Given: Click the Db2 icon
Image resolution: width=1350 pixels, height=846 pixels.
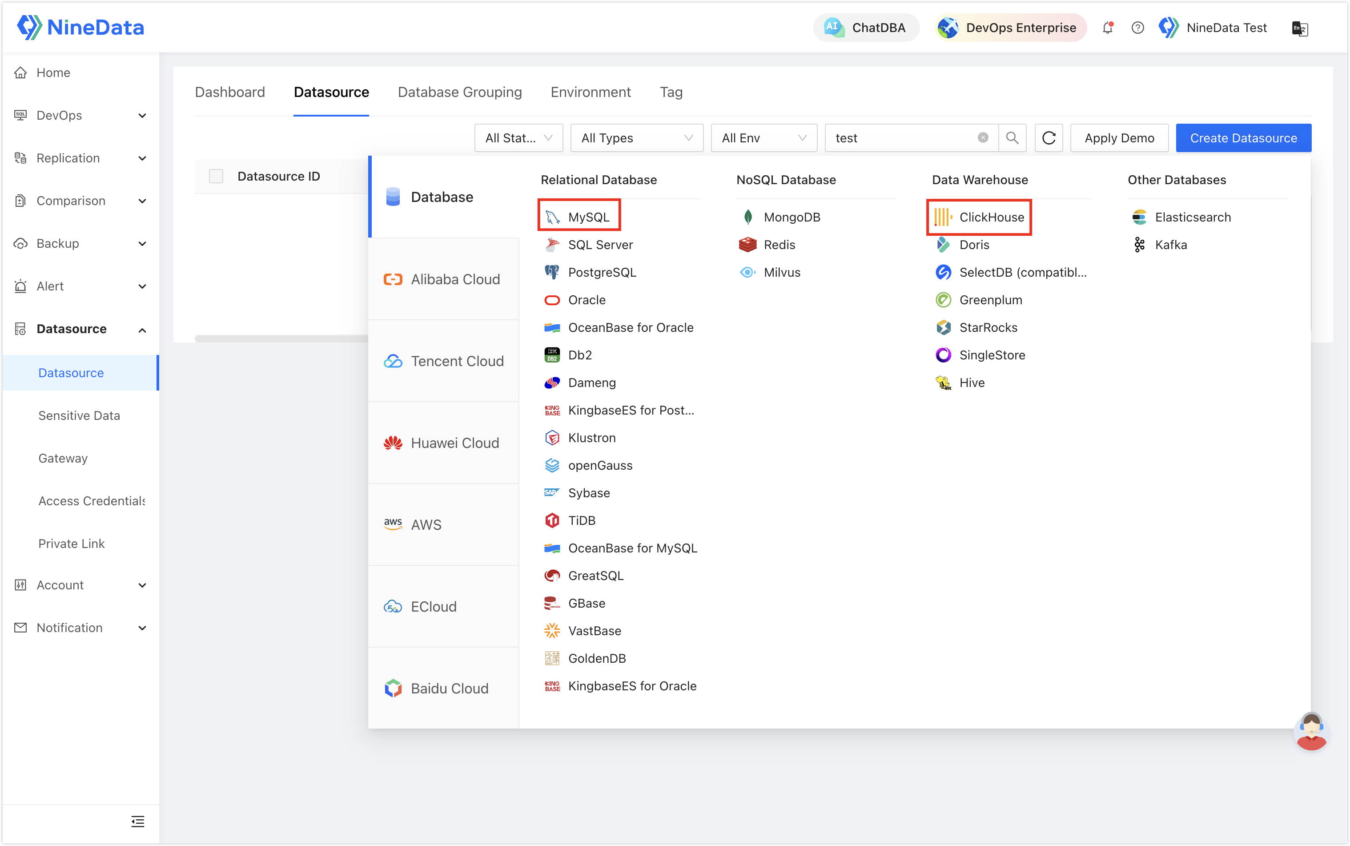Looking at the screenshot, I should (552, 355).
